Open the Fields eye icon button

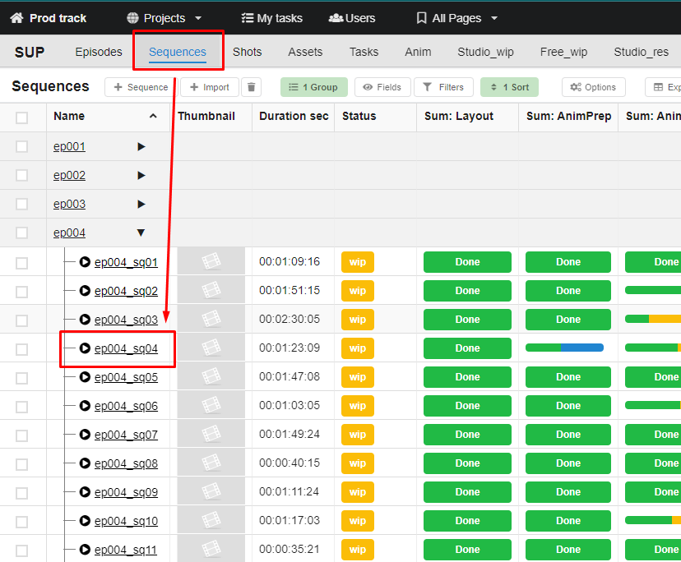coord(382,87)
